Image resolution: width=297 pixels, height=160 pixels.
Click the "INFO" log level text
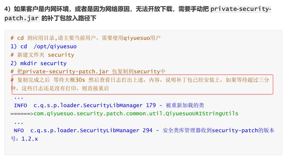point(21,105)
